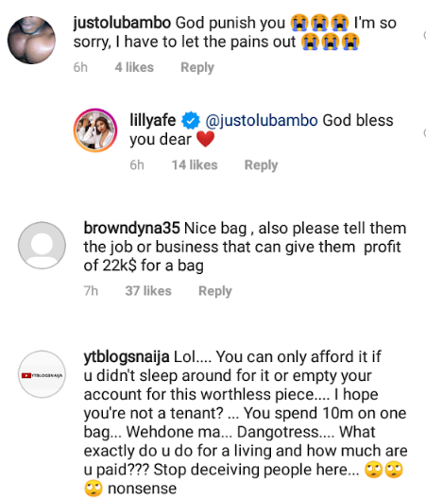Open the browndyna35 username link
426x500 pixels.
pos(132,228)
